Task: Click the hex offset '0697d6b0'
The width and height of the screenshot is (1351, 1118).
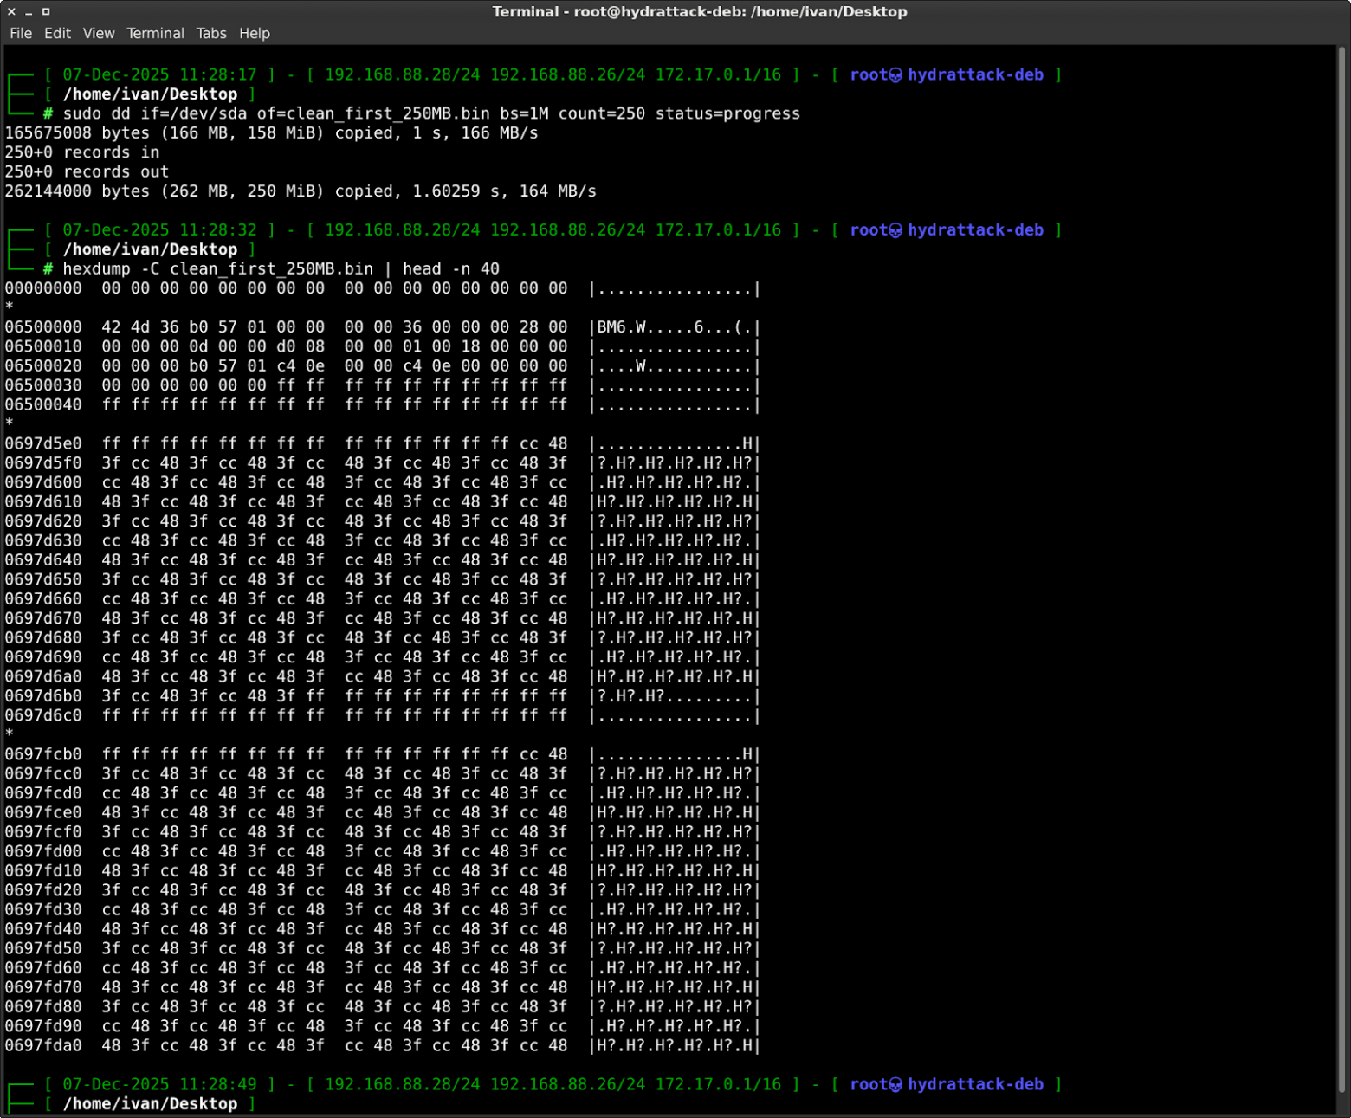Action: coord(43,695)
